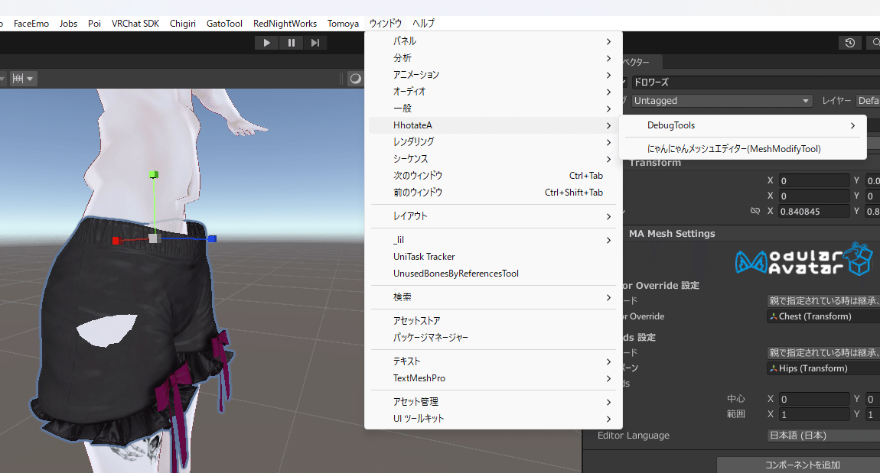Click the shading mode sphere icon in scene toolbar
880x473 pixels.
355,78
